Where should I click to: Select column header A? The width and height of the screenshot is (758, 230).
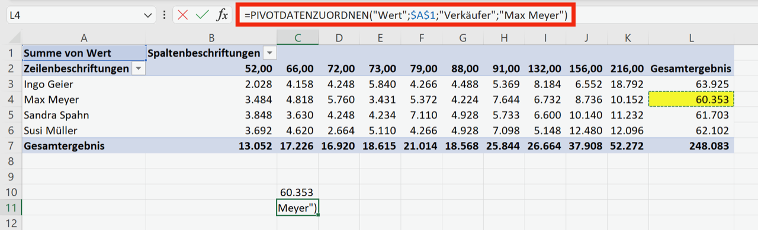tap(83, 38)
